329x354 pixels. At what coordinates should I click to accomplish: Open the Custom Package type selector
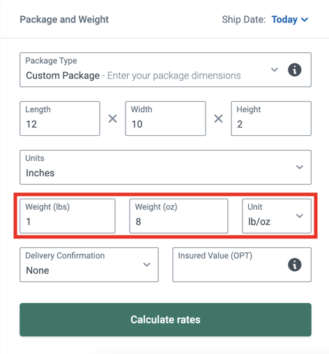click(165, 70)
